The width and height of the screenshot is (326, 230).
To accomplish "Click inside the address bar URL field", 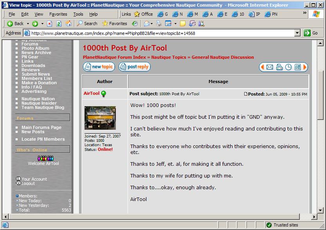I will pyautogui.click(x=157, y=33).
